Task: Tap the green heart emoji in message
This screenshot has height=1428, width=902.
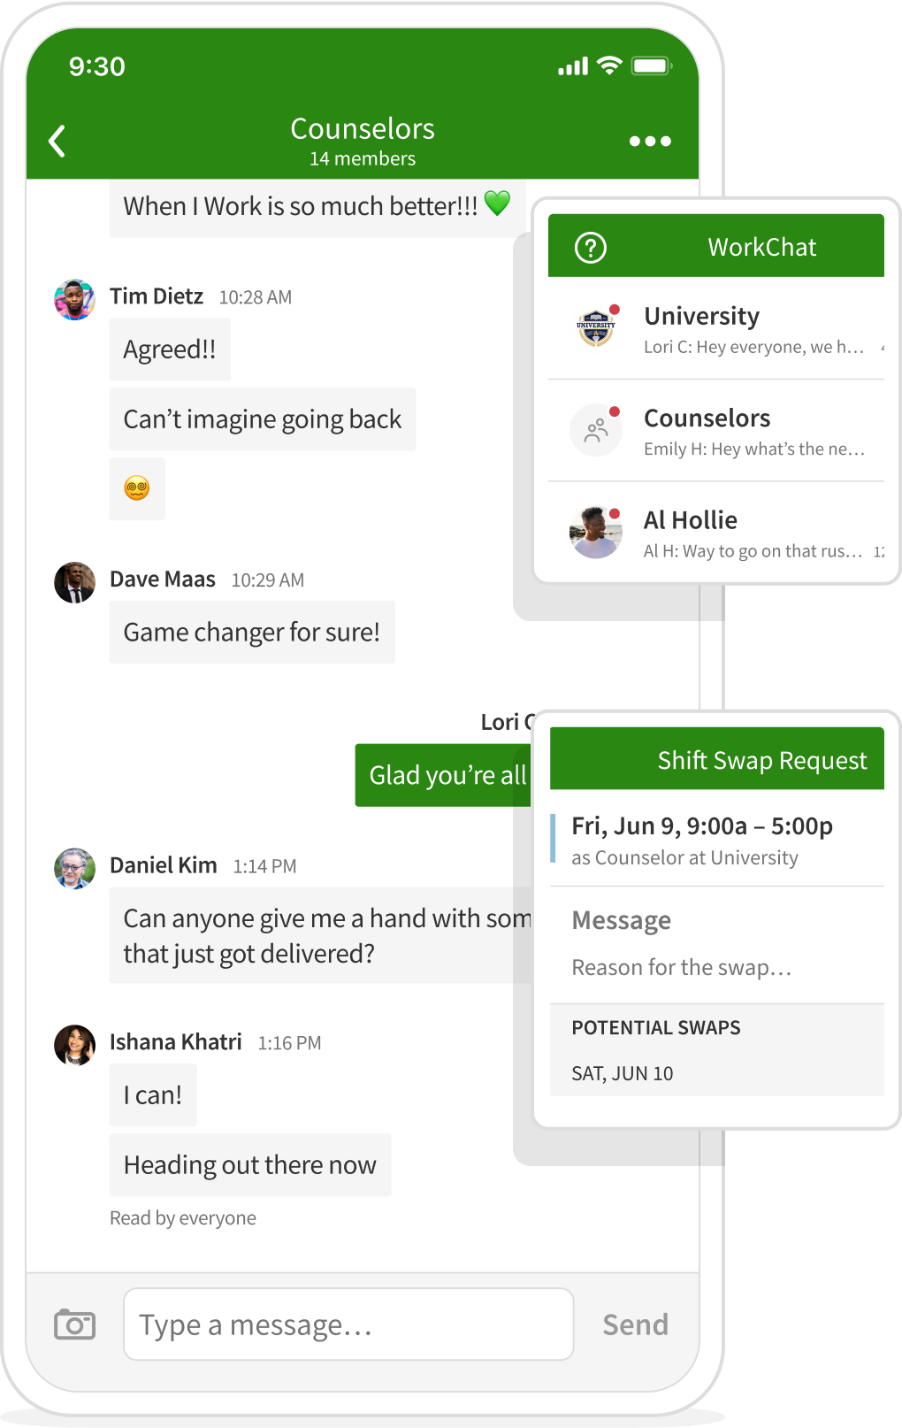Action: (498, 204)
